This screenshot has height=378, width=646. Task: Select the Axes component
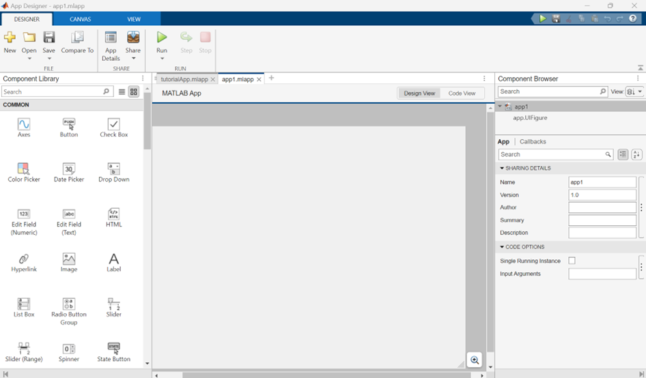tap(24, 128)
